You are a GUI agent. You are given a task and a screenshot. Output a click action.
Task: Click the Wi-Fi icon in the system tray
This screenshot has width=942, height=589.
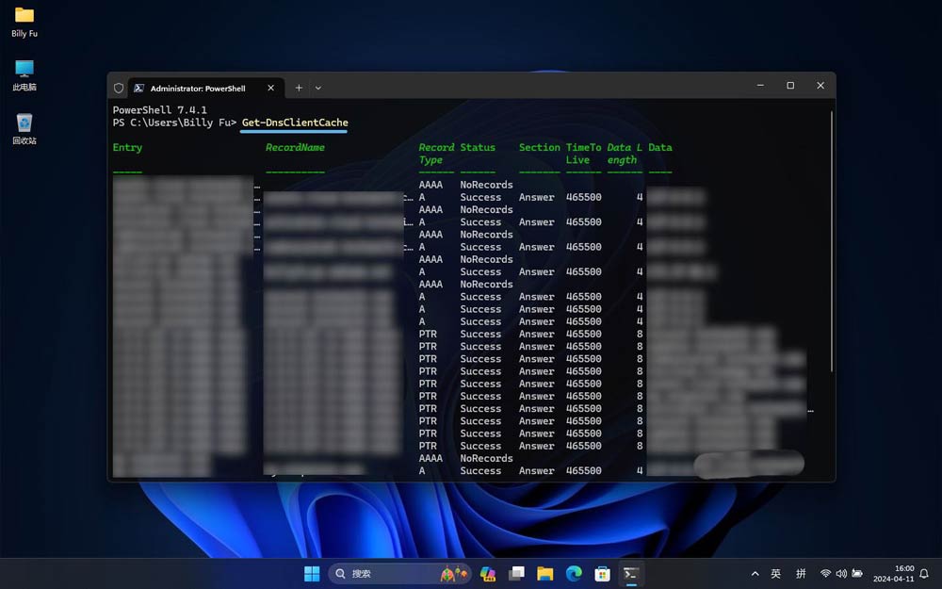click(x=823, y=572)
